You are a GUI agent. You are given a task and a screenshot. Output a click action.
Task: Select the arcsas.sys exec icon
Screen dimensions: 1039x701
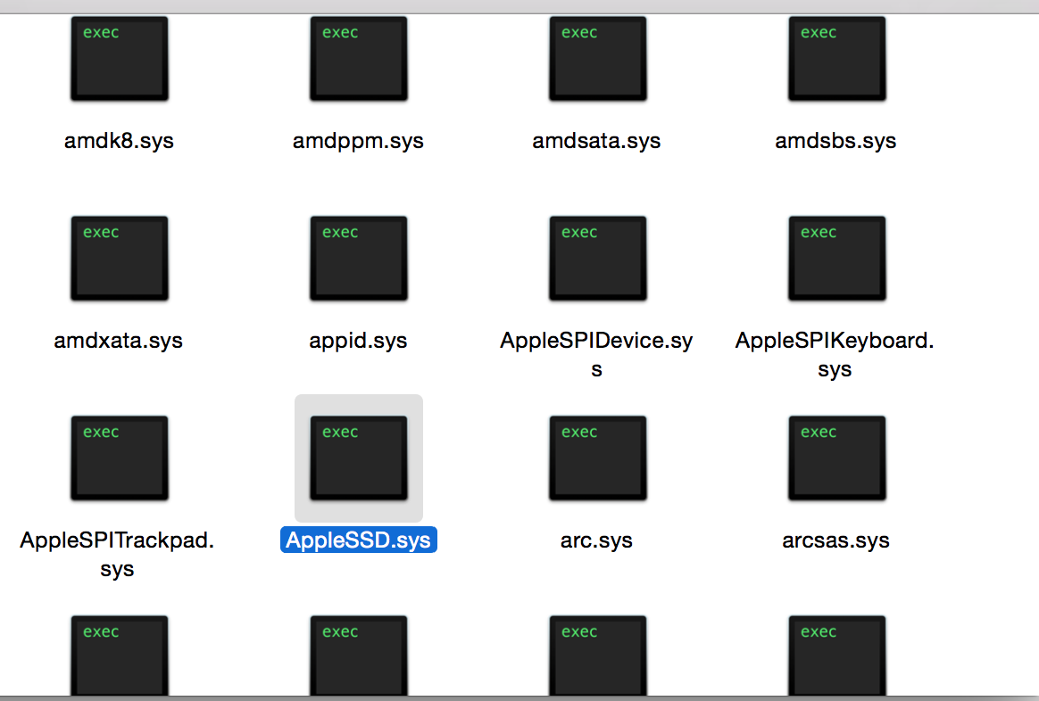click(x=837, y=458)
